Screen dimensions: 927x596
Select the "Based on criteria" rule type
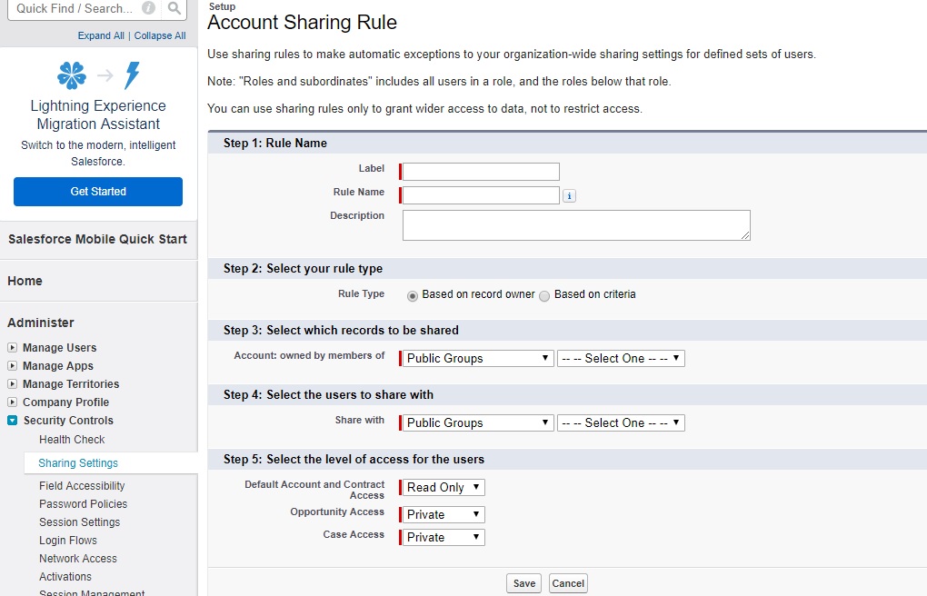542,294
